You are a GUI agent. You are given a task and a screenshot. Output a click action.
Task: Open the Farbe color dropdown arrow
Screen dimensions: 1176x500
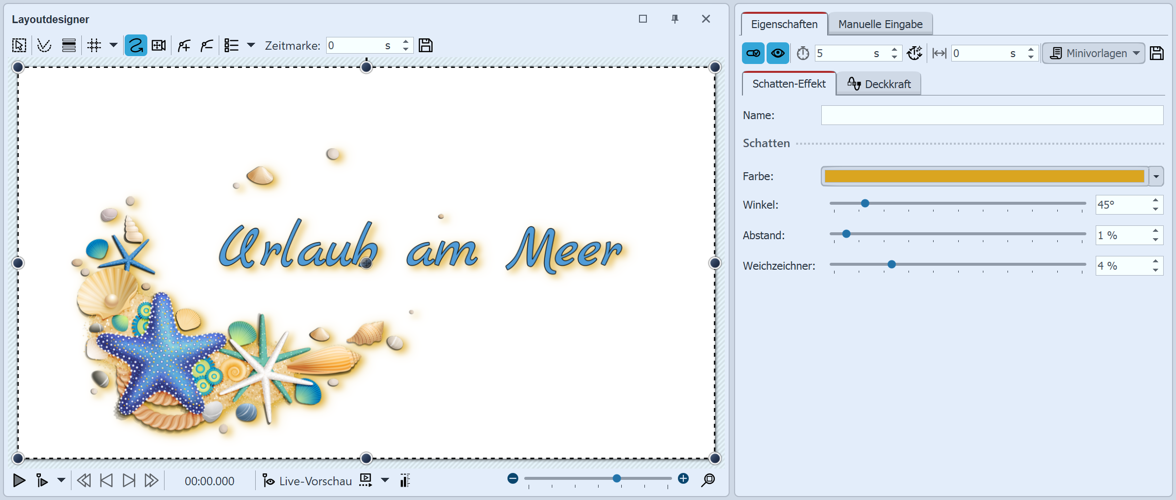click(1155, 176)
